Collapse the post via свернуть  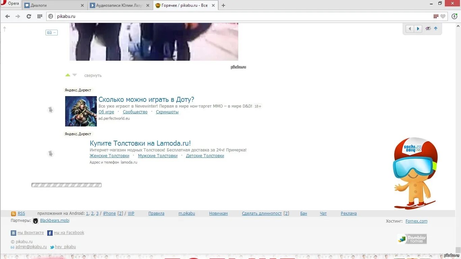[x=93, y=76]
